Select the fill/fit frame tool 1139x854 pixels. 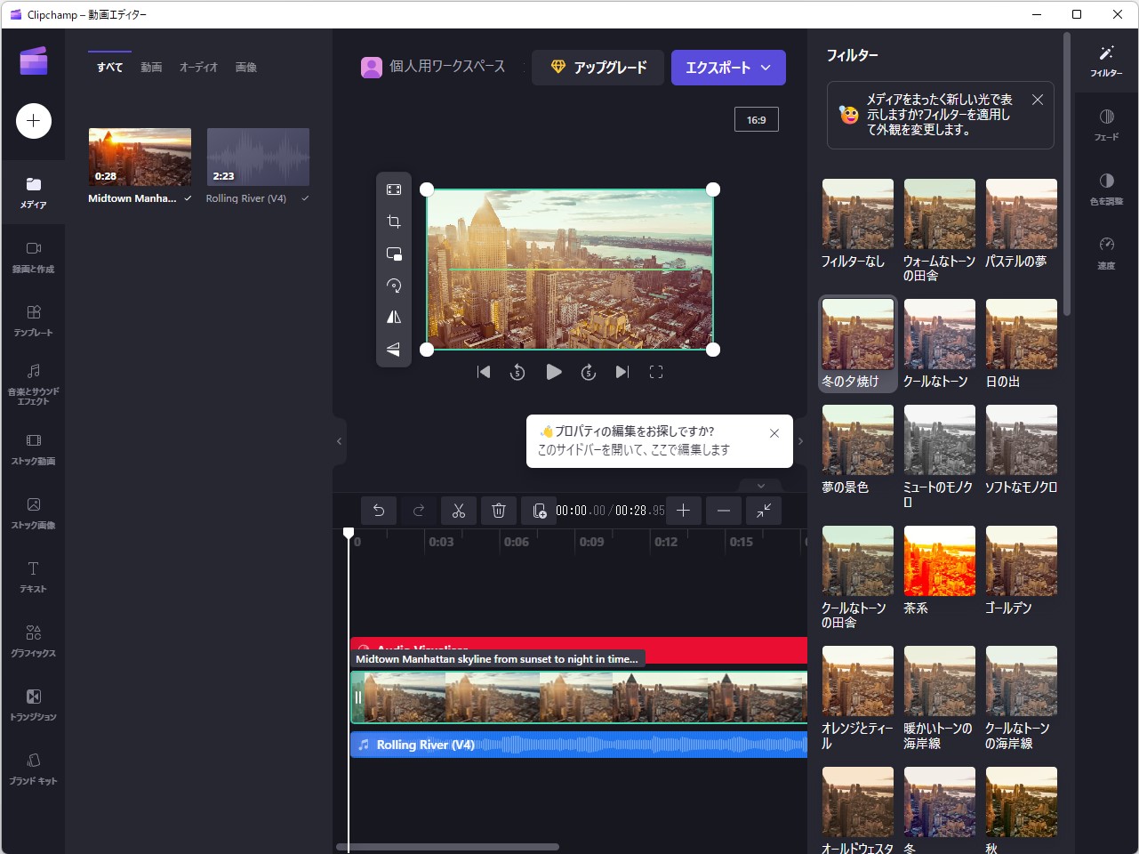pos(394,189)
